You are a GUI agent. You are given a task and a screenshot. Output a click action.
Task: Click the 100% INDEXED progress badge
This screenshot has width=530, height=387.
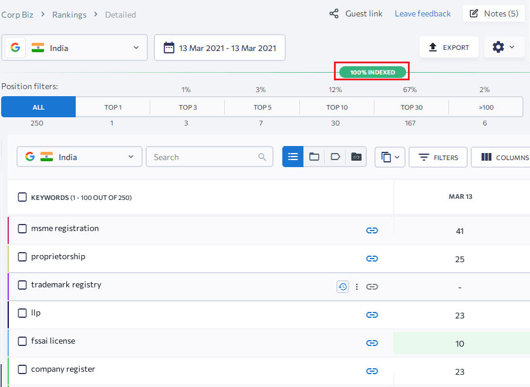pos(373,72)
